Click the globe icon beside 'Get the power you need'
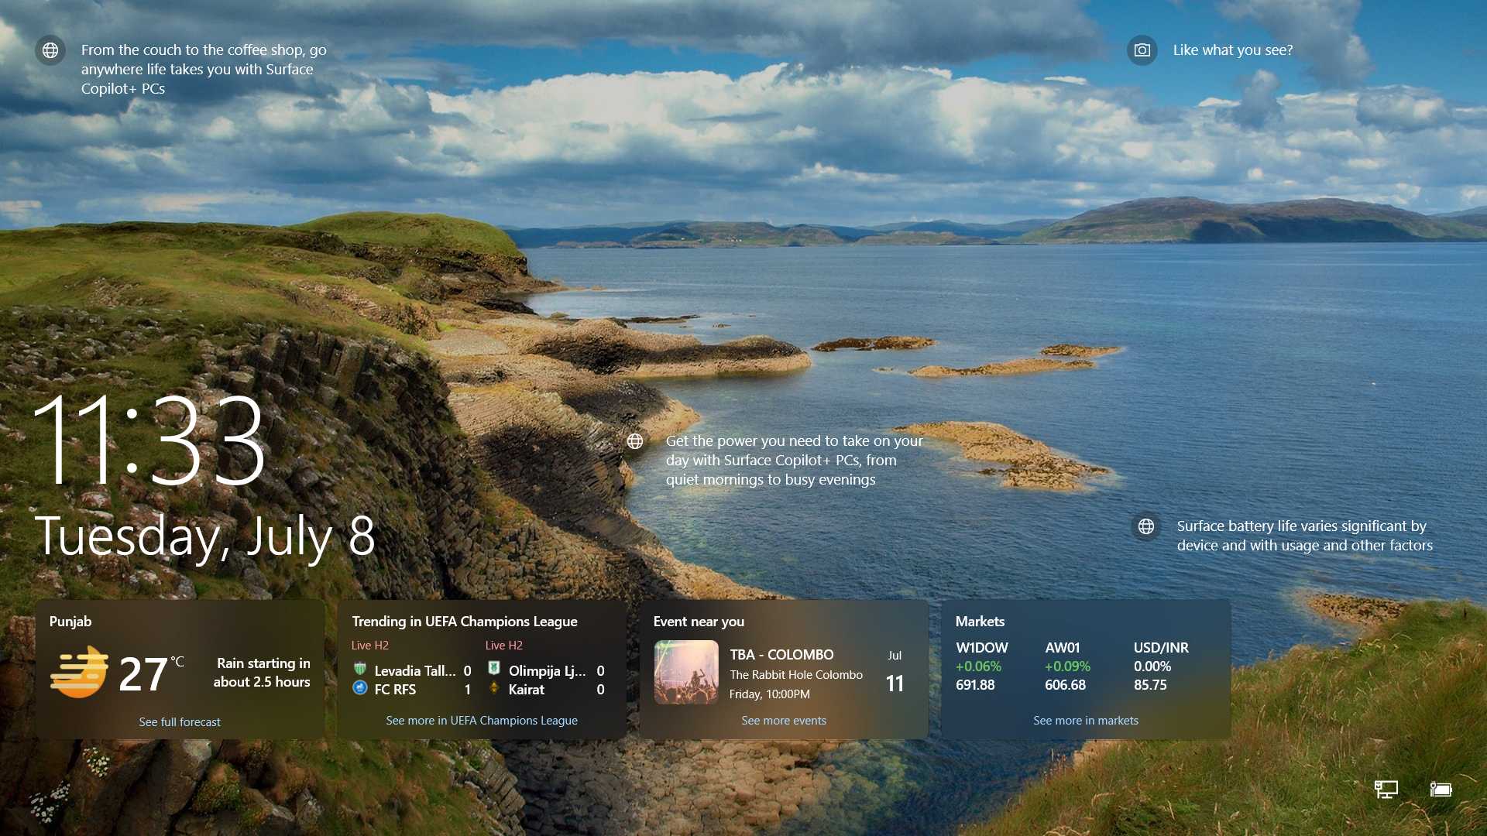 click(x=635, y=441)
